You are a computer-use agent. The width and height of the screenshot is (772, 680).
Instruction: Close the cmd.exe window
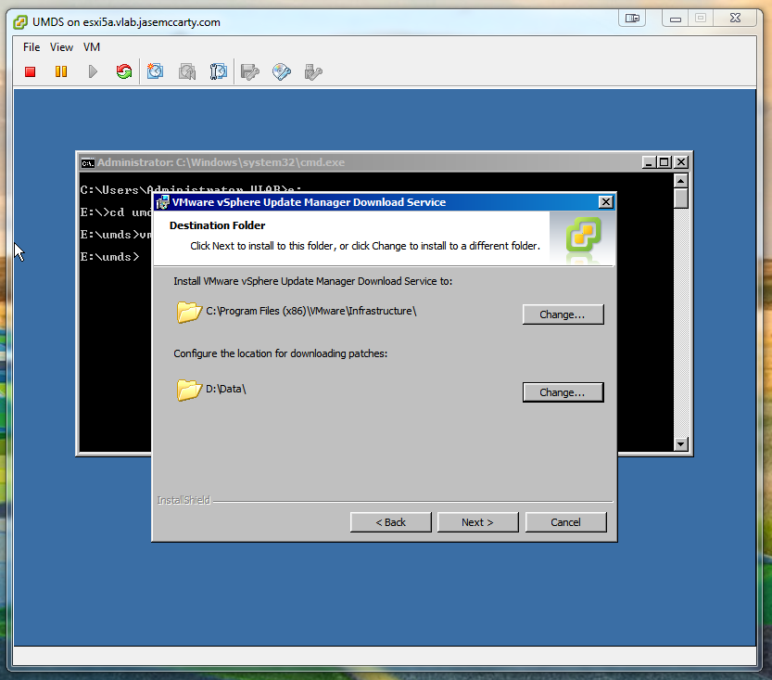click(681, 162)
